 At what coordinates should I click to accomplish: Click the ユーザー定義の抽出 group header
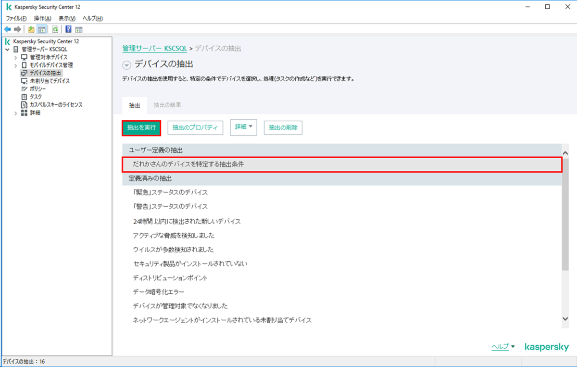pyautogui.click(x=342, y=151)
